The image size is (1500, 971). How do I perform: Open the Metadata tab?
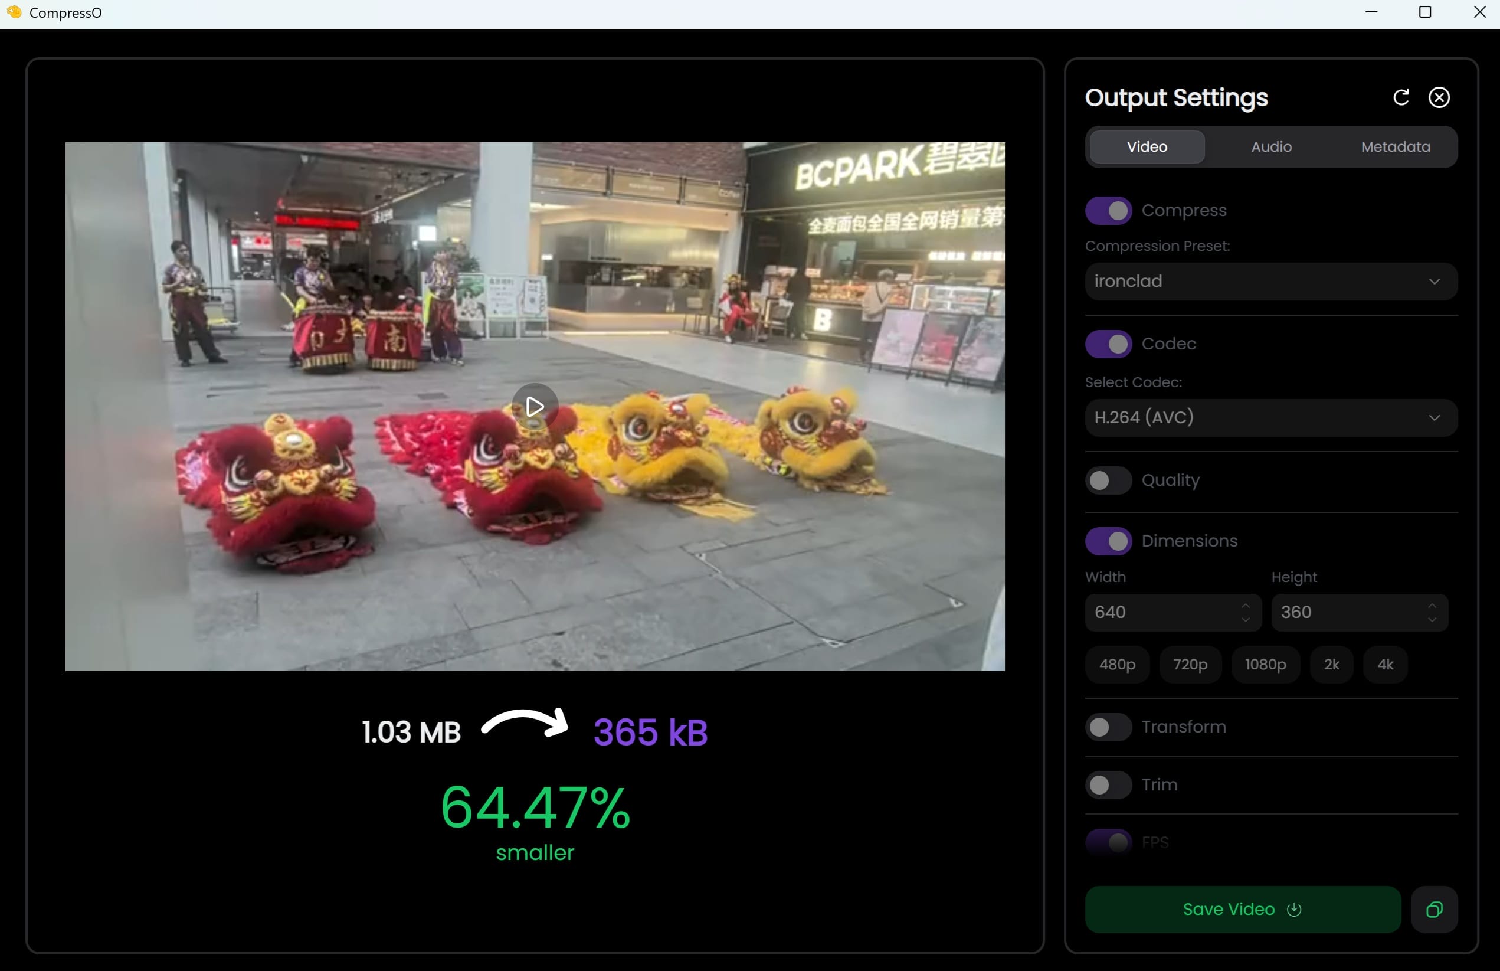pos(1395,147)
